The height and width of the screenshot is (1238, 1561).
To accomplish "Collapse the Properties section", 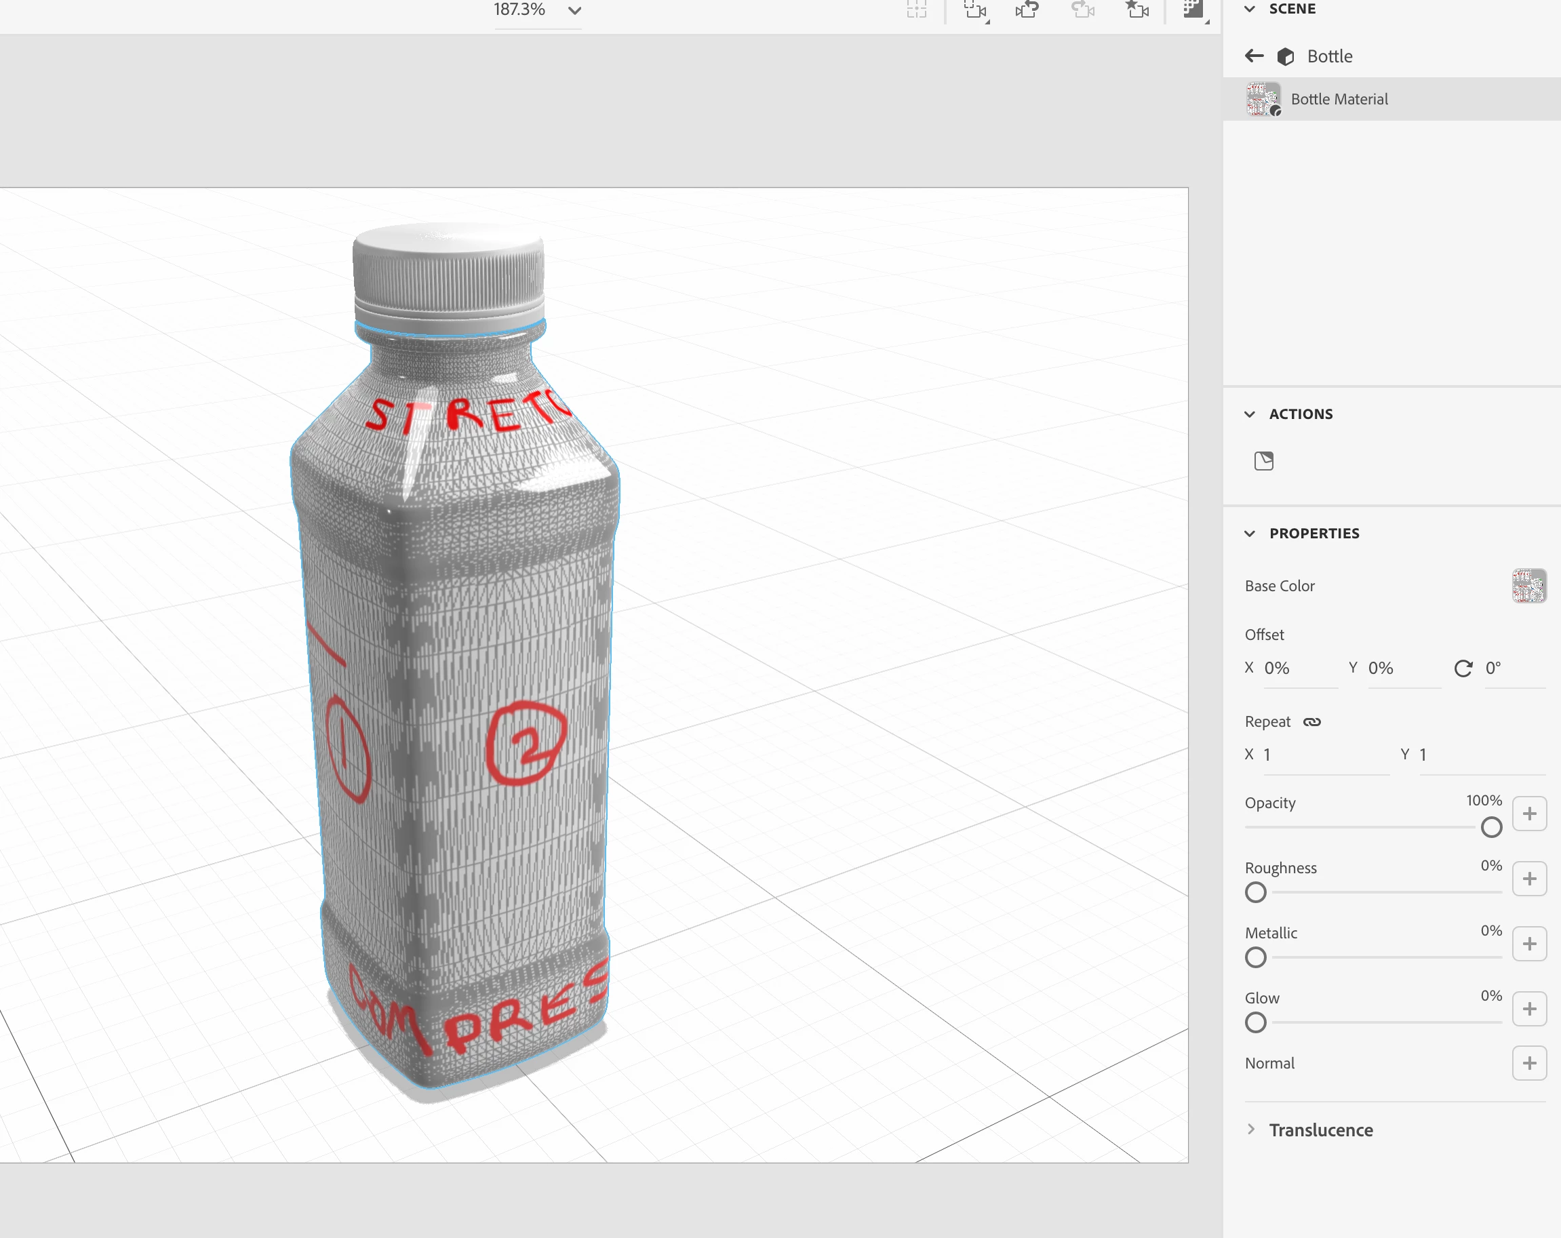I will (x=1250, y=534).
